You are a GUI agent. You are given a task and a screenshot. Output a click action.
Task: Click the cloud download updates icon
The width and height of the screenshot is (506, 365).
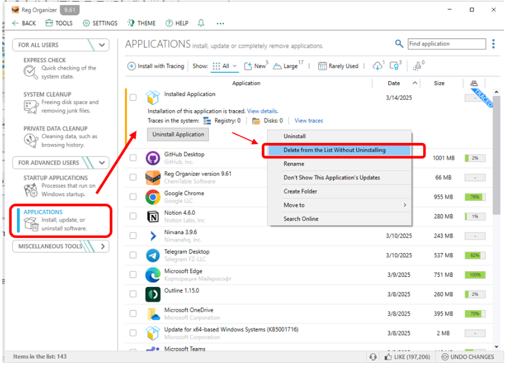tap(378, 66)
